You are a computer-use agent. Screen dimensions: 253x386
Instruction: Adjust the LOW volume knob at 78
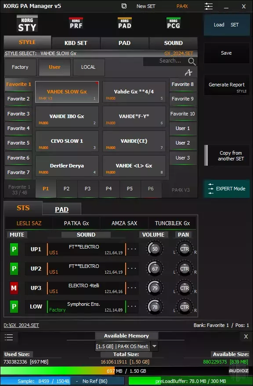click(155, 307)
